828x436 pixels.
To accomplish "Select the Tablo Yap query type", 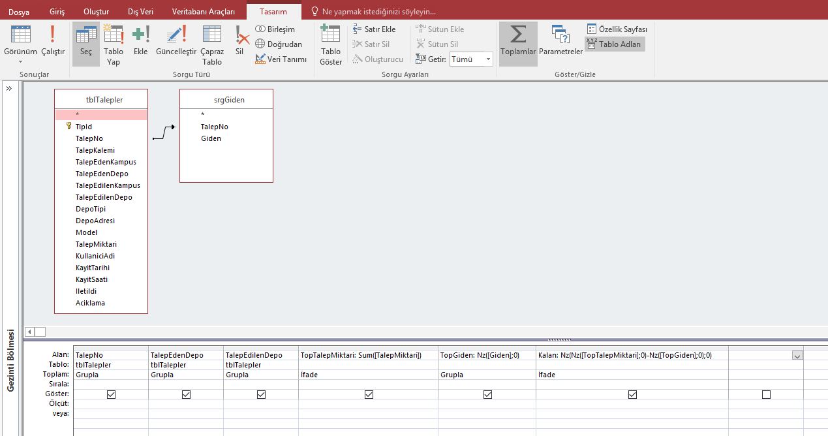I will [114, 44].
